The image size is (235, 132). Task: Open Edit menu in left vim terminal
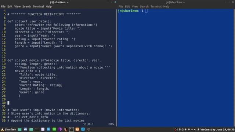(x=10, y=7)
